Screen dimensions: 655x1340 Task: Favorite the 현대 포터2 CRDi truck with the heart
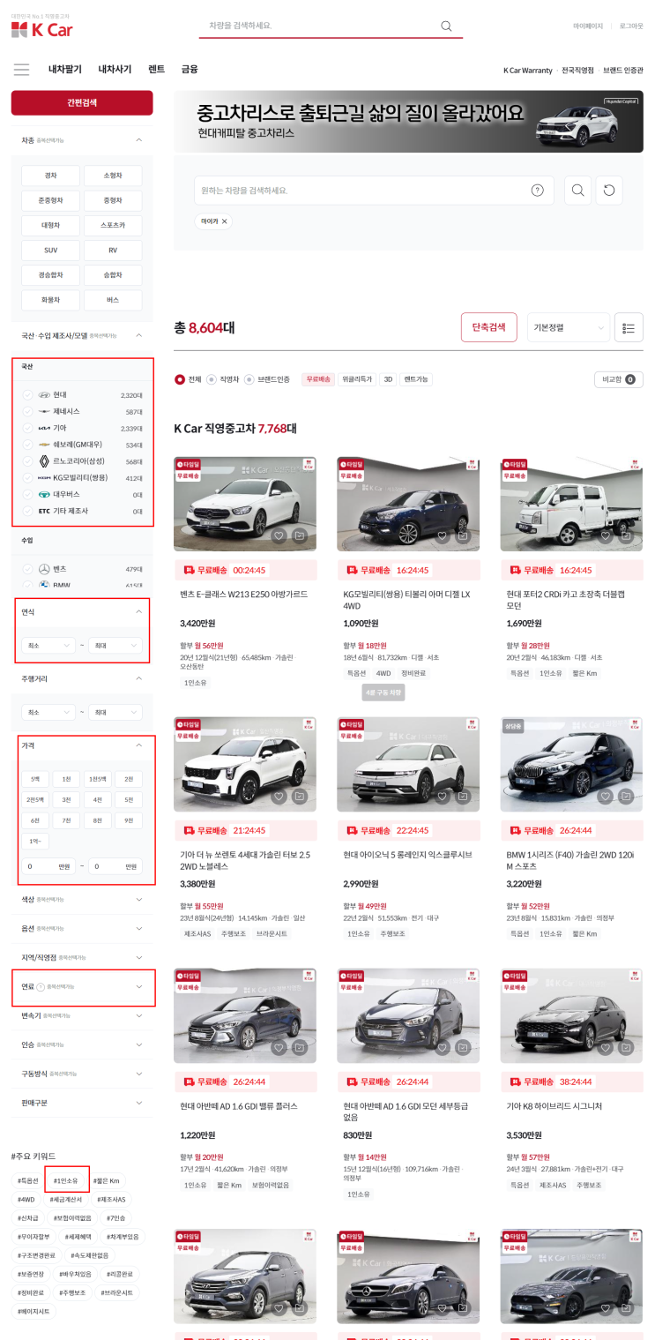605,535
